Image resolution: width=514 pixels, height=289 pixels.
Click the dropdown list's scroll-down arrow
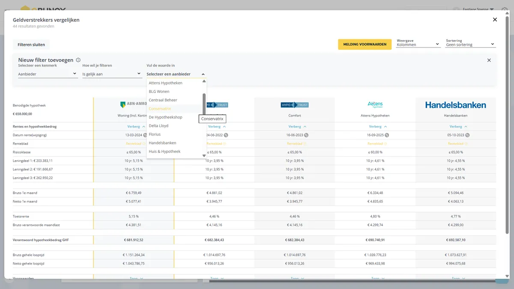[204, 155]
